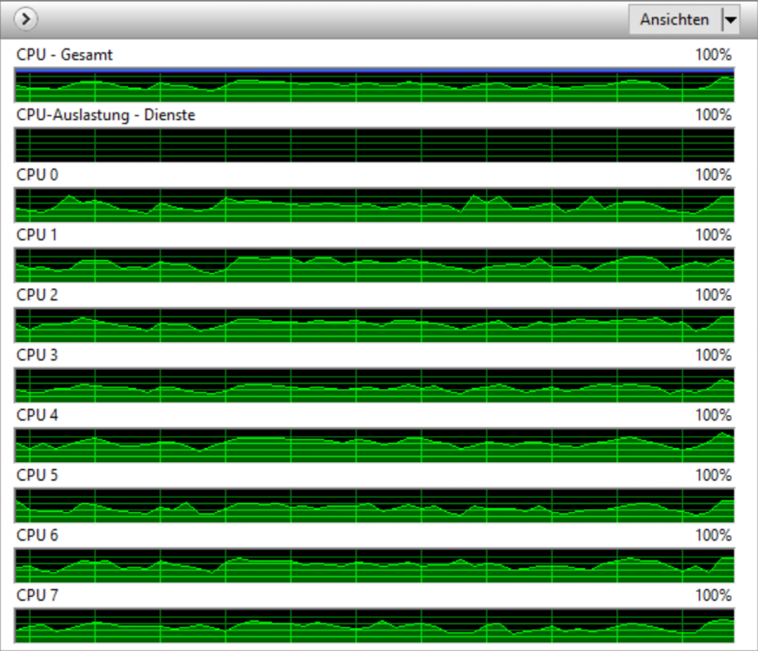Click the 'CPU 6' label
758x651 pixels.
38,535
